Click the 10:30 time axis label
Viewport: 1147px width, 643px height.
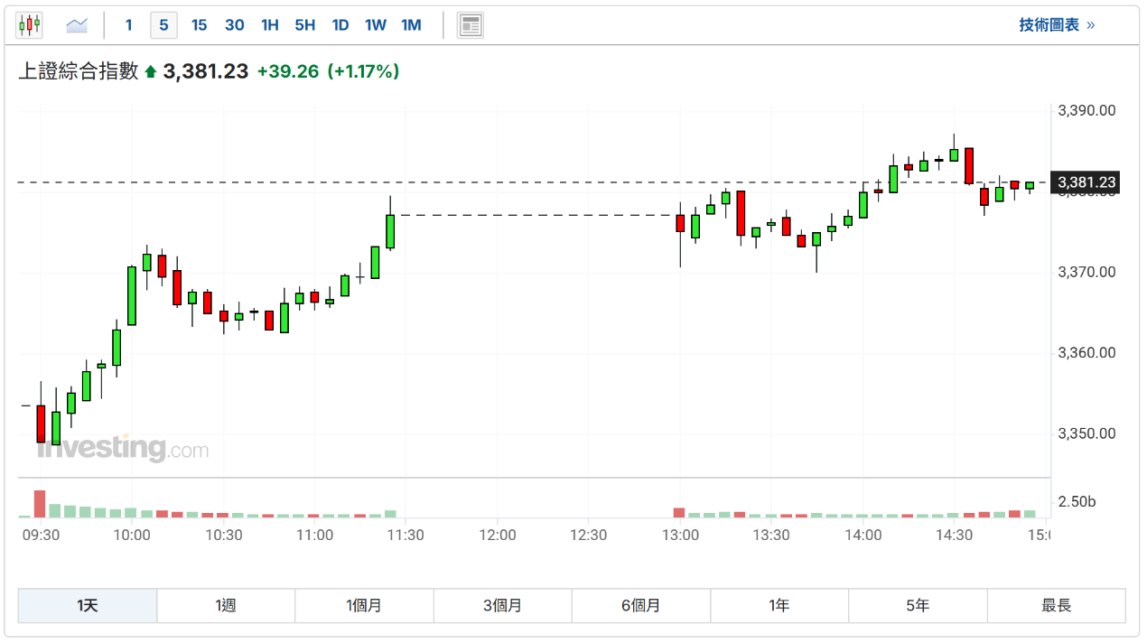coord(224,535)
